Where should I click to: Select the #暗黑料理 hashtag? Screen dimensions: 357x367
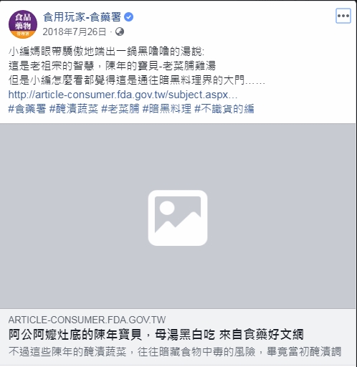pyautogui.click(x=167, y=109)
